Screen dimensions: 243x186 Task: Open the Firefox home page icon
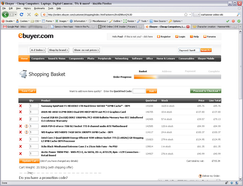point(36,15)
